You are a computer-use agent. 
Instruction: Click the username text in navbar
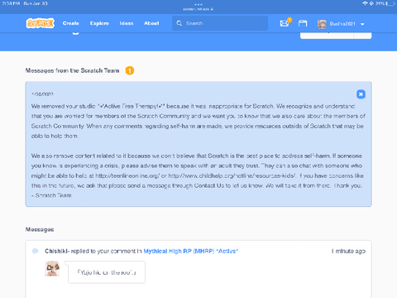[342, 24]
